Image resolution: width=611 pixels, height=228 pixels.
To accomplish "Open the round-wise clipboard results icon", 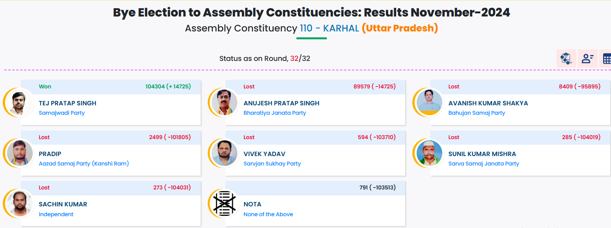I will pyautogui.click(x=566, y=59).
